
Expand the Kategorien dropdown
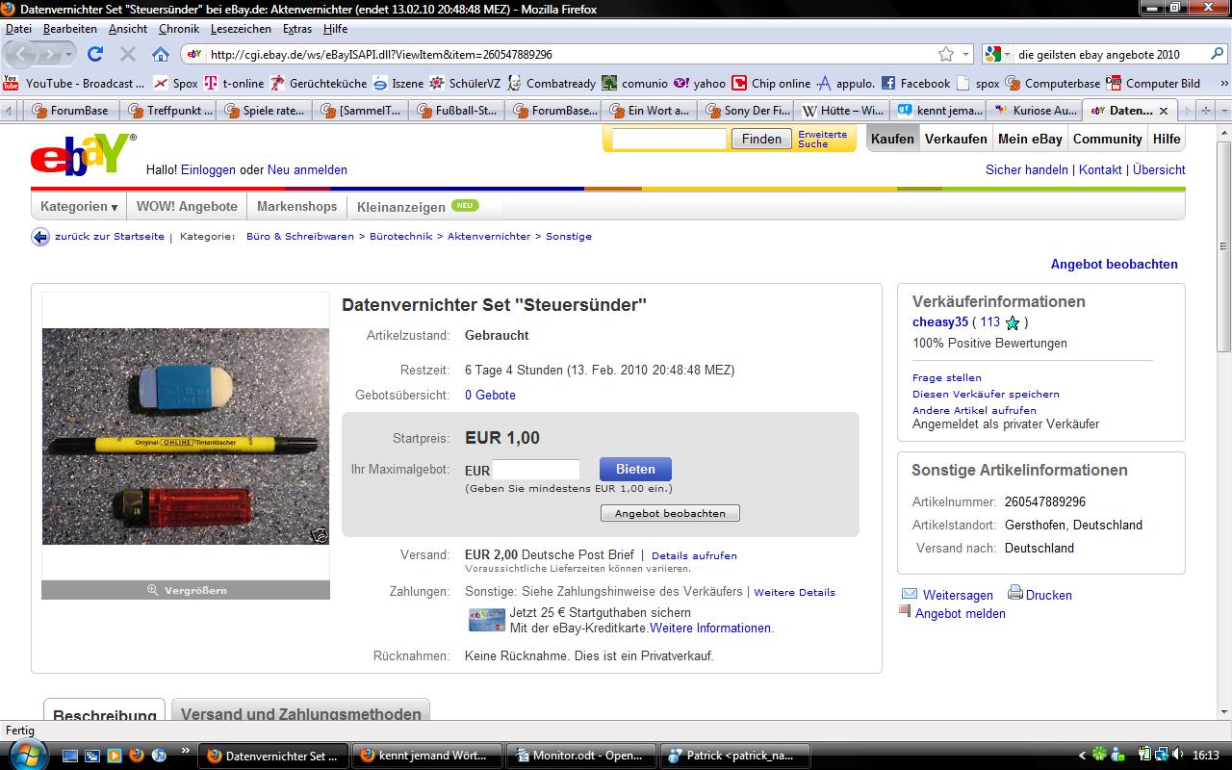point(79,207)
